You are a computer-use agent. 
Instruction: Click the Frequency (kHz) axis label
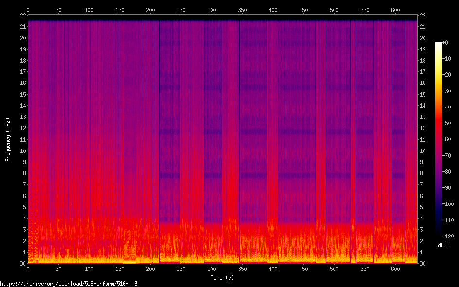click(8, 140)
